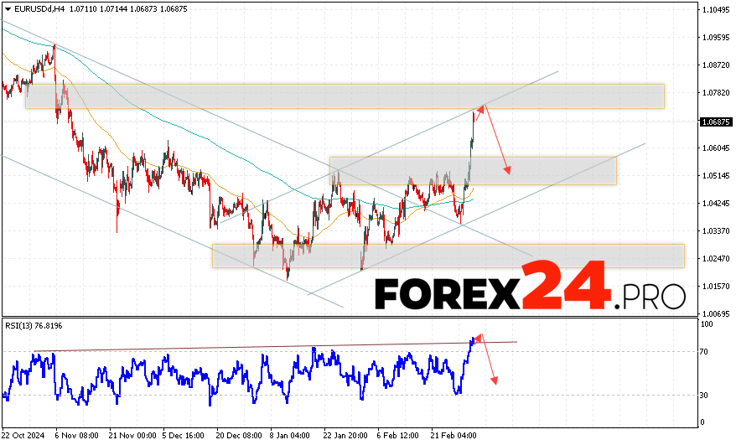Click the 1.10495 price axis label

[714, 10]
